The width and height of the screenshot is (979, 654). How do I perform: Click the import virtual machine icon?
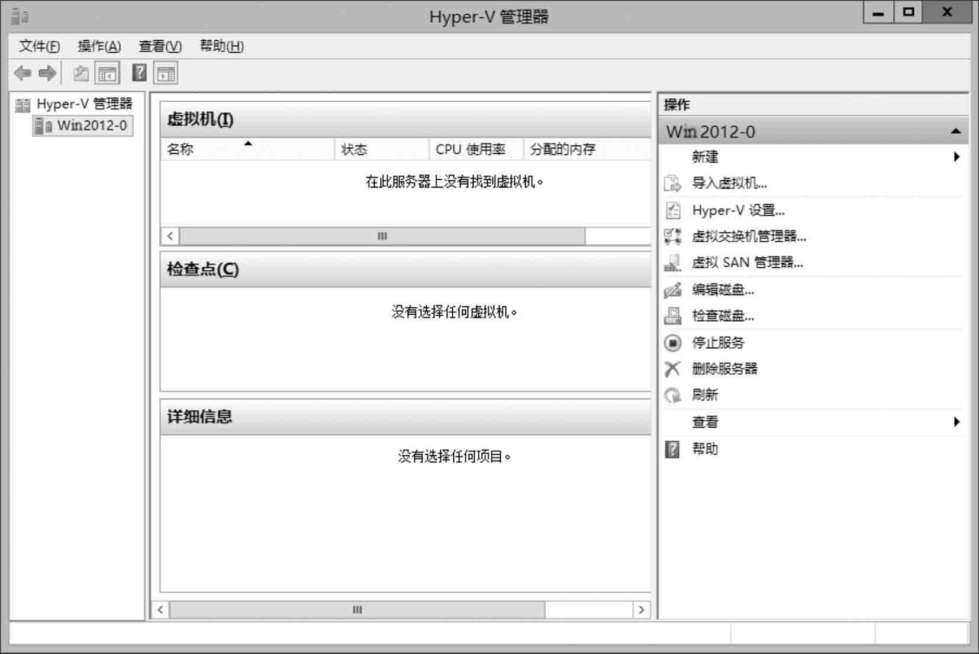pos(672,183)
